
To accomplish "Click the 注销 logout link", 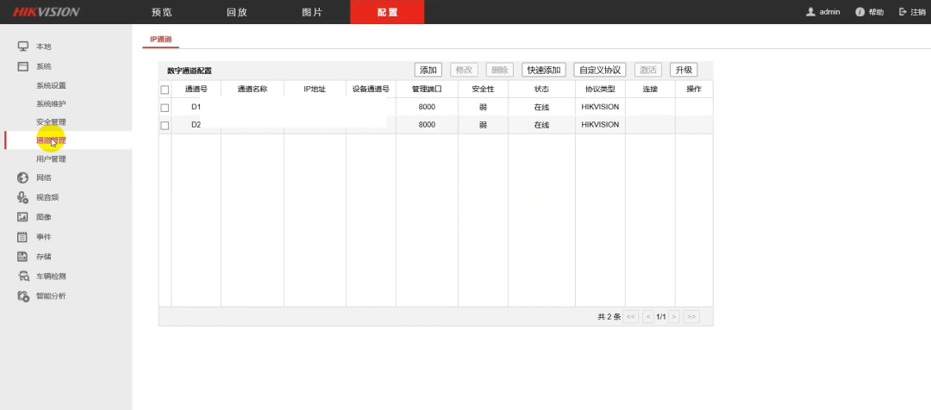I will coord(912,12).
